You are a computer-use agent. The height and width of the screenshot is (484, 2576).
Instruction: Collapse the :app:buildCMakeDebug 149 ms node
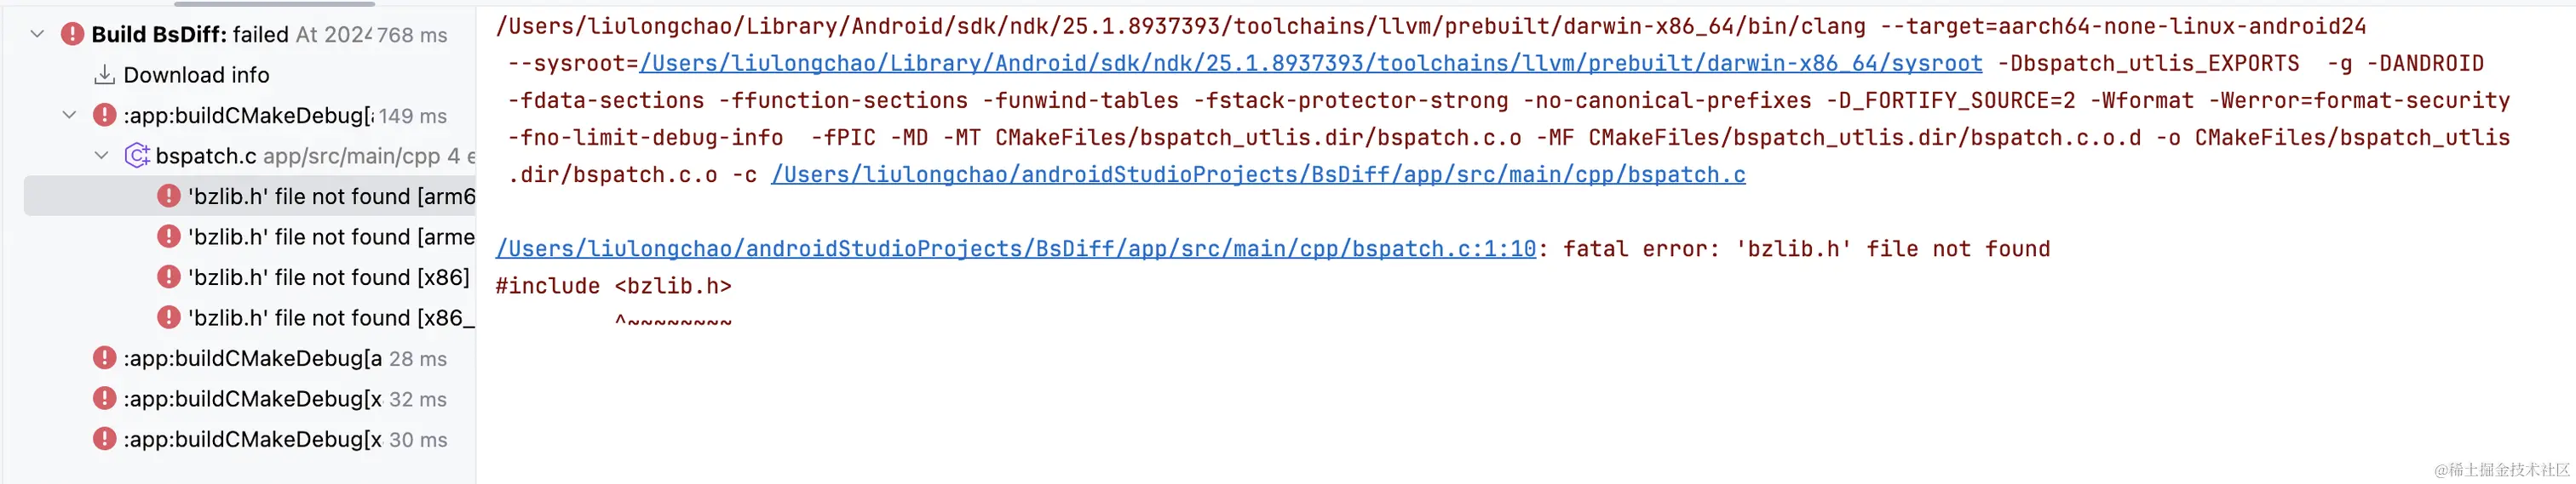click(x=69, y=115)
